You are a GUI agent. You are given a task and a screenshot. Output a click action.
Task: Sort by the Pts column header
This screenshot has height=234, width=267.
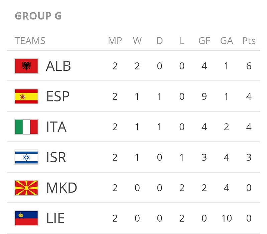click(x=249, y=41)
